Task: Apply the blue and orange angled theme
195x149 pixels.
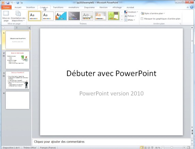Action: click(61, 16)
